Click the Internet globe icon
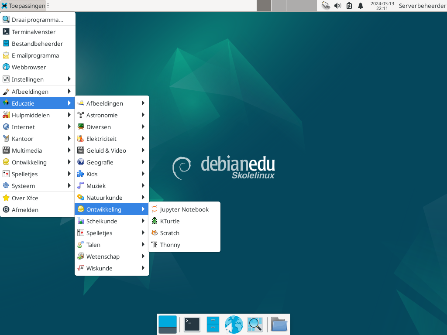The height and width of the screenshot is (335, 447). pos(6,126)
